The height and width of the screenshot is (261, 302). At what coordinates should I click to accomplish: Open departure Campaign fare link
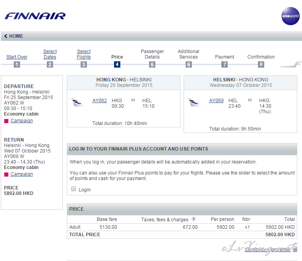tap(22, 121)
